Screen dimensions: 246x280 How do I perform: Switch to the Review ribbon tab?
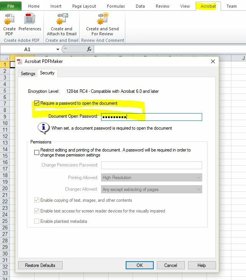[x=163, y=6]
